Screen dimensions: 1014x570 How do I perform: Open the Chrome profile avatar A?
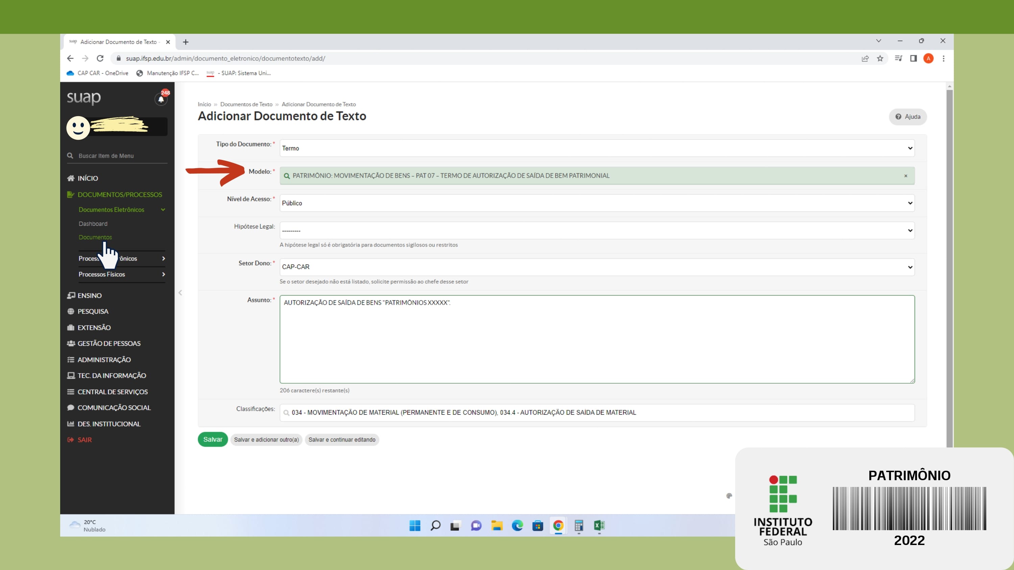[x=928, y=59]
